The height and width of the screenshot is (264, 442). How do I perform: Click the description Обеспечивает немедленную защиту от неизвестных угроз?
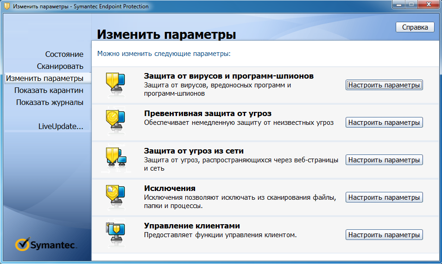point(239,123)
